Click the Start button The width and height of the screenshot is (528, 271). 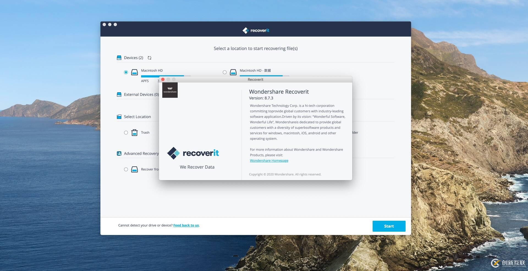(x=389, y=226)
